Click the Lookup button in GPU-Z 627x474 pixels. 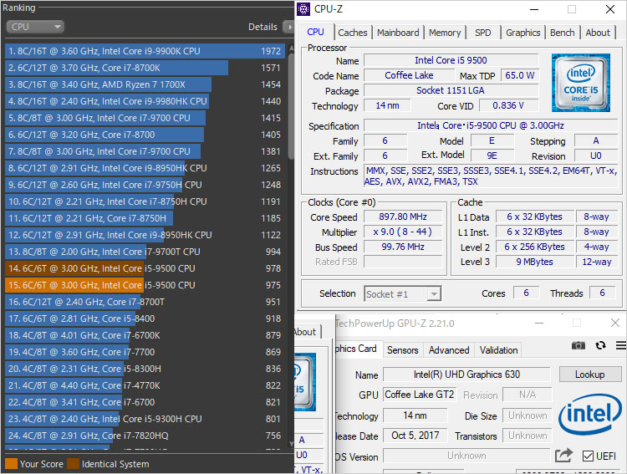[590, 375]
